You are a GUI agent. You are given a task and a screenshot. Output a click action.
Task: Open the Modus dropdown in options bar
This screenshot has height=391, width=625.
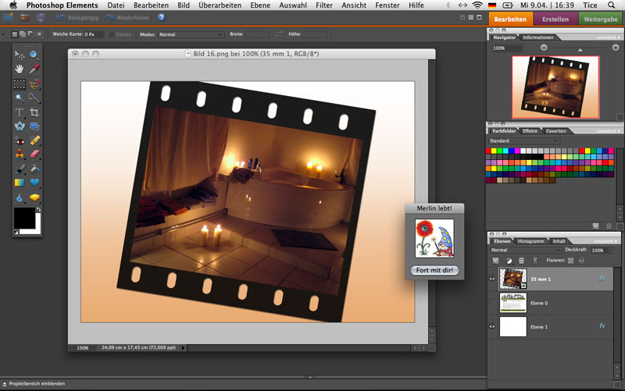[x=191, y=34]
